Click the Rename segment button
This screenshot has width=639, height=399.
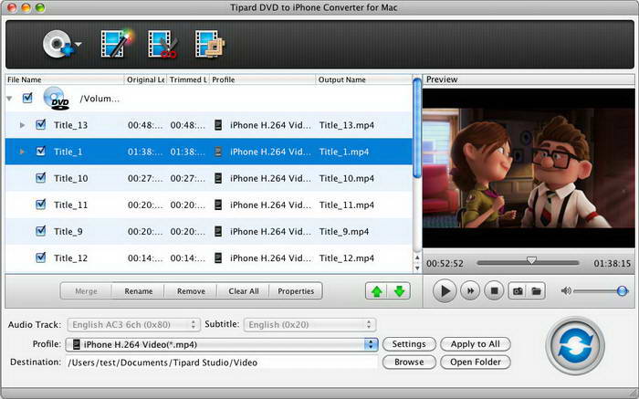point(138,291)
